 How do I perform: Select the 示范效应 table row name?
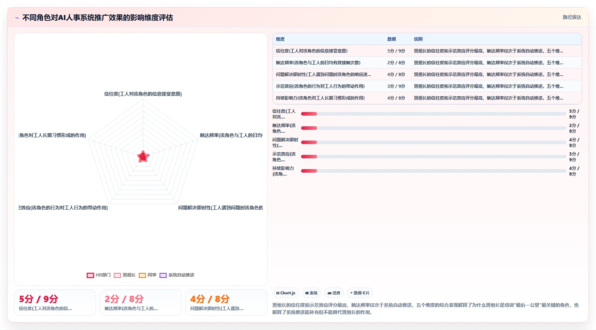tap(320, 86)
